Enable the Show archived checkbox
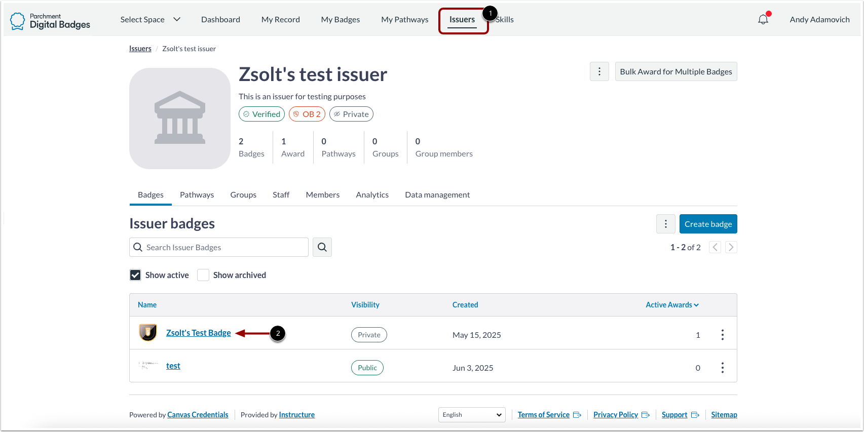The image size is (864, 432). [203, 275]
